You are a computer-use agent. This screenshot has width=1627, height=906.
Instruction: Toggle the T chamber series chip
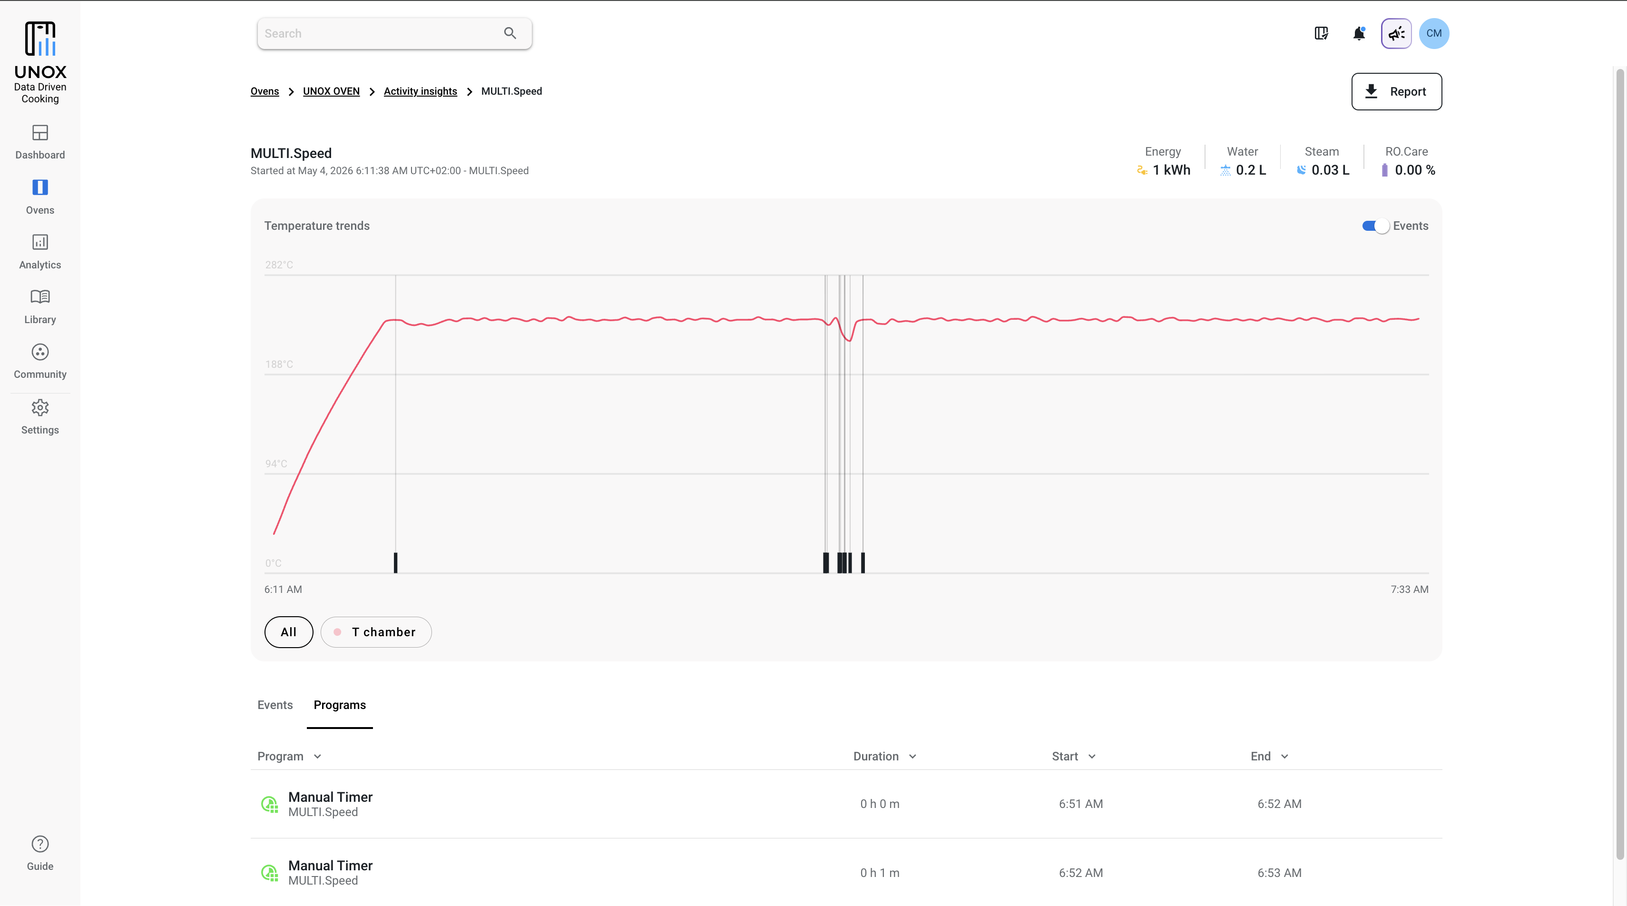(x=376, y=632)
